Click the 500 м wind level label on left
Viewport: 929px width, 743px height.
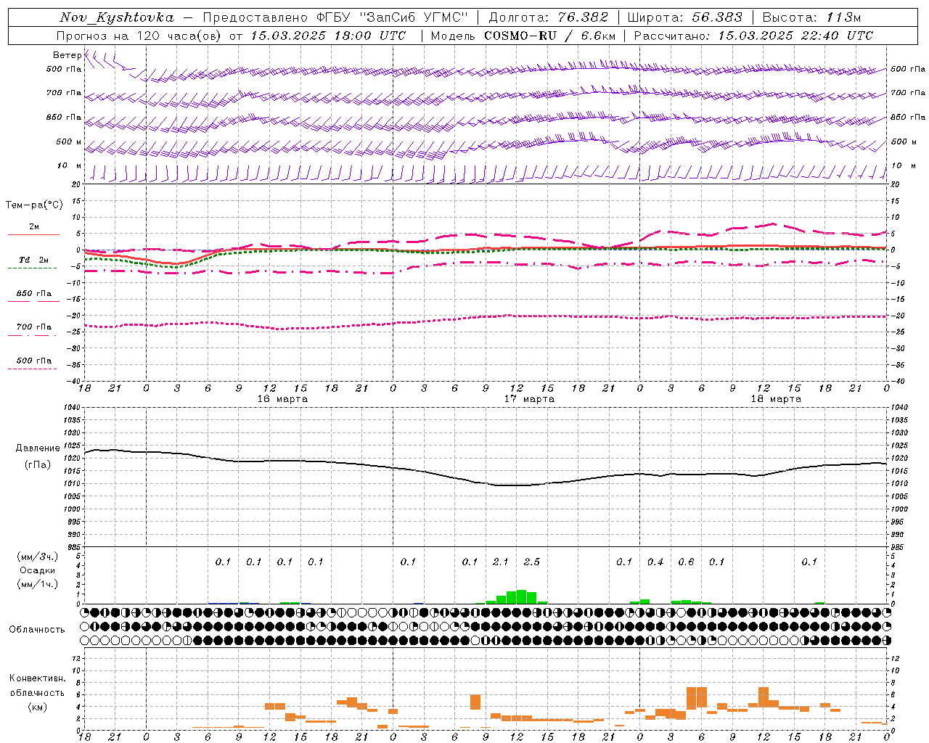pos(69,141)
